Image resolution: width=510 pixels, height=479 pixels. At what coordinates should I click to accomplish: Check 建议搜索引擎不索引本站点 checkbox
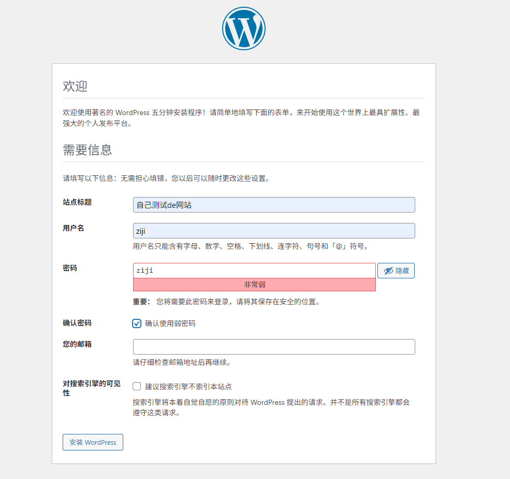137,387
